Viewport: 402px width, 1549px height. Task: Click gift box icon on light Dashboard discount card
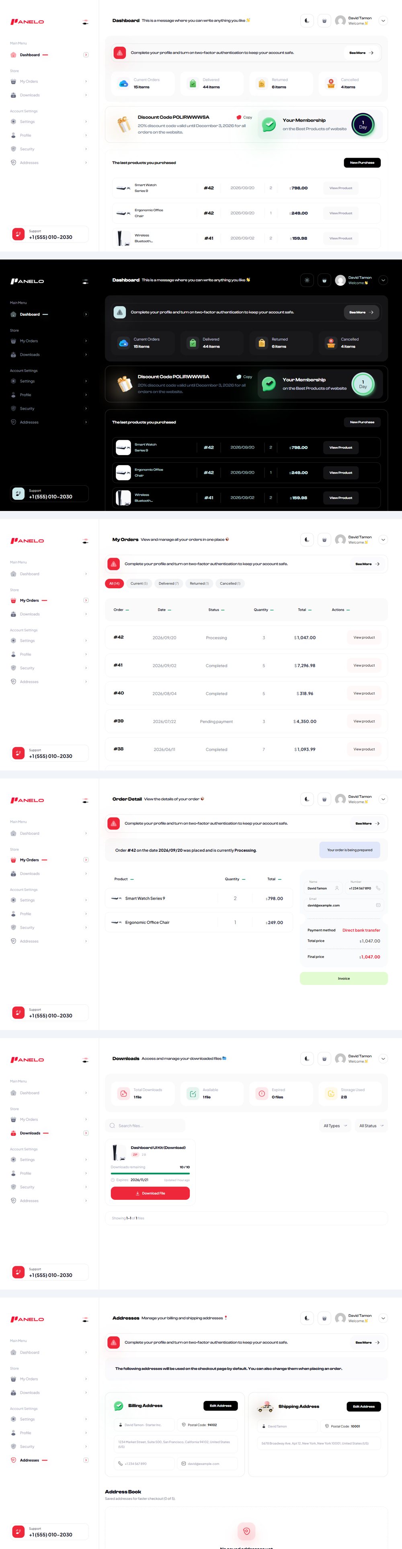pos(124,124)
